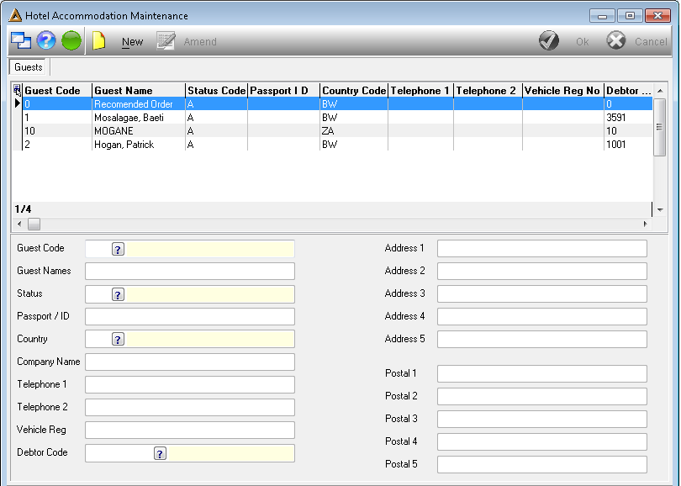Click the Ok checkmark icon

tap(549, 41)
